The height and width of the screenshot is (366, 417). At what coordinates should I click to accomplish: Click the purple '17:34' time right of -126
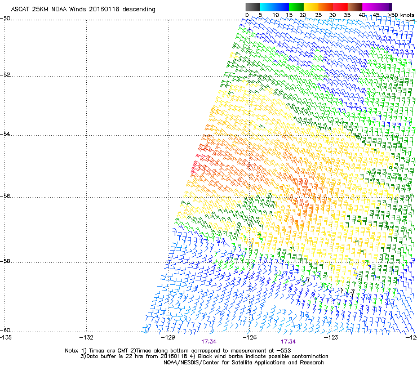tap(289, 342)
